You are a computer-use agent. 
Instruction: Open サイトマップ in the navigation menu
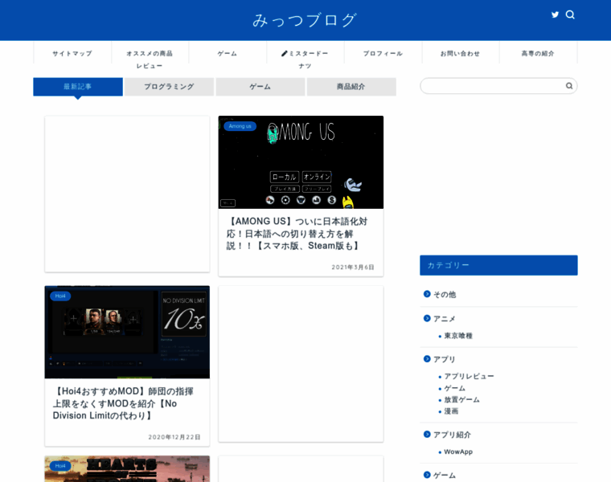[x=72, y=53]
